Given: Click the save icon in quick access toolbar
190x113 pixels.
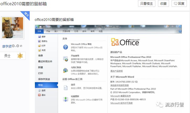Looking at the screenshot, I should click(x=40, y=27).
